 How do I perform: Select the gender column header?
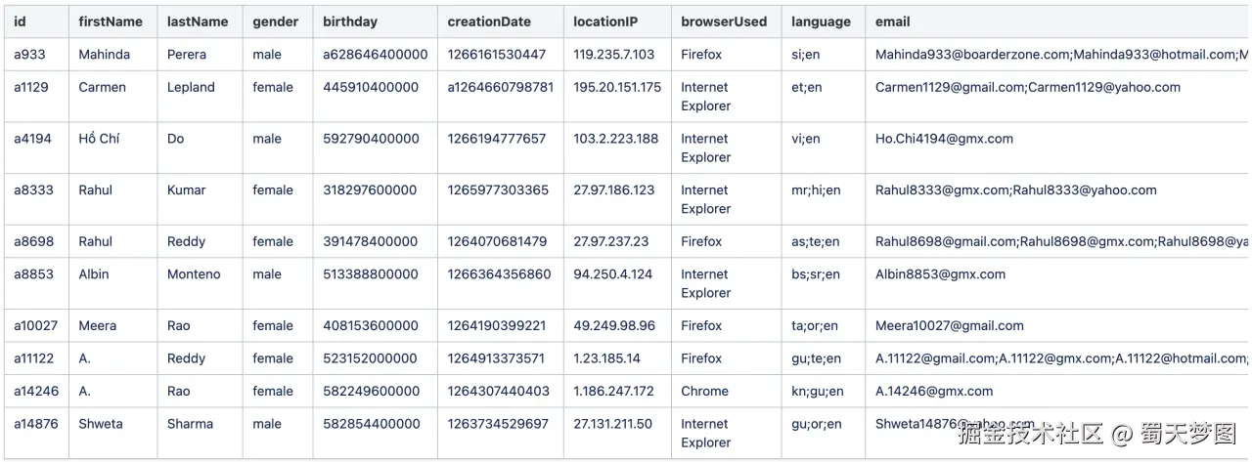point(275,21)
